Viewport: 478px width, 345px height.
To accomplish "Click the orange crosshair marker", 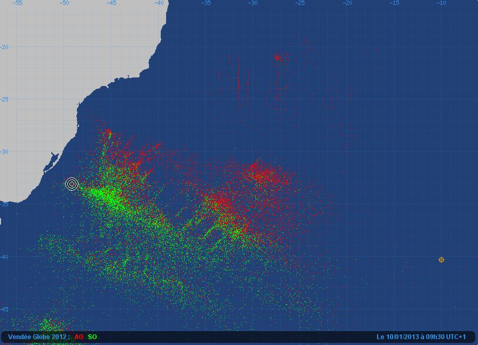I will pyautogui.click(x=441, y=260).
